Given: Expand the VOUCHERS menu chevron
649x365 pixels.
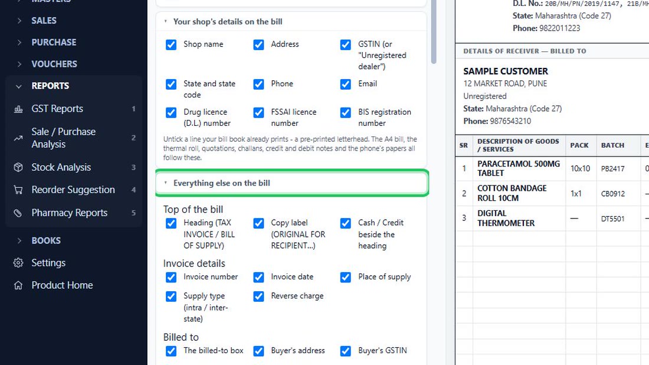Looking at the screenshot, I should point(19,64).
